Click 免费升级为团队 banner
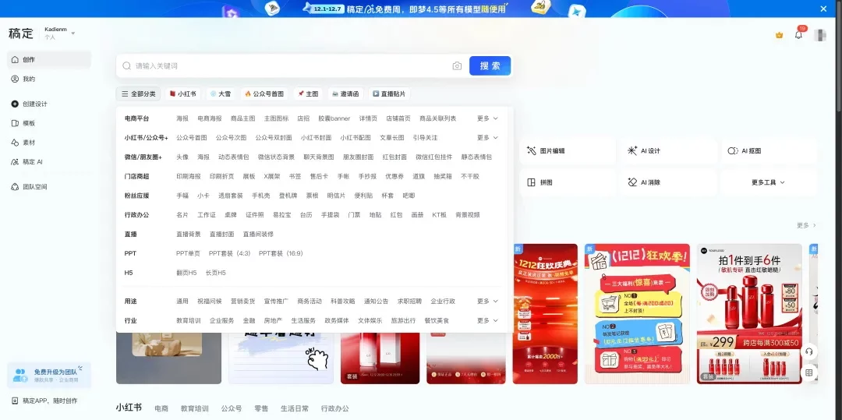The image size is (842, 420). pyautogui.click(x=49, y=375)
